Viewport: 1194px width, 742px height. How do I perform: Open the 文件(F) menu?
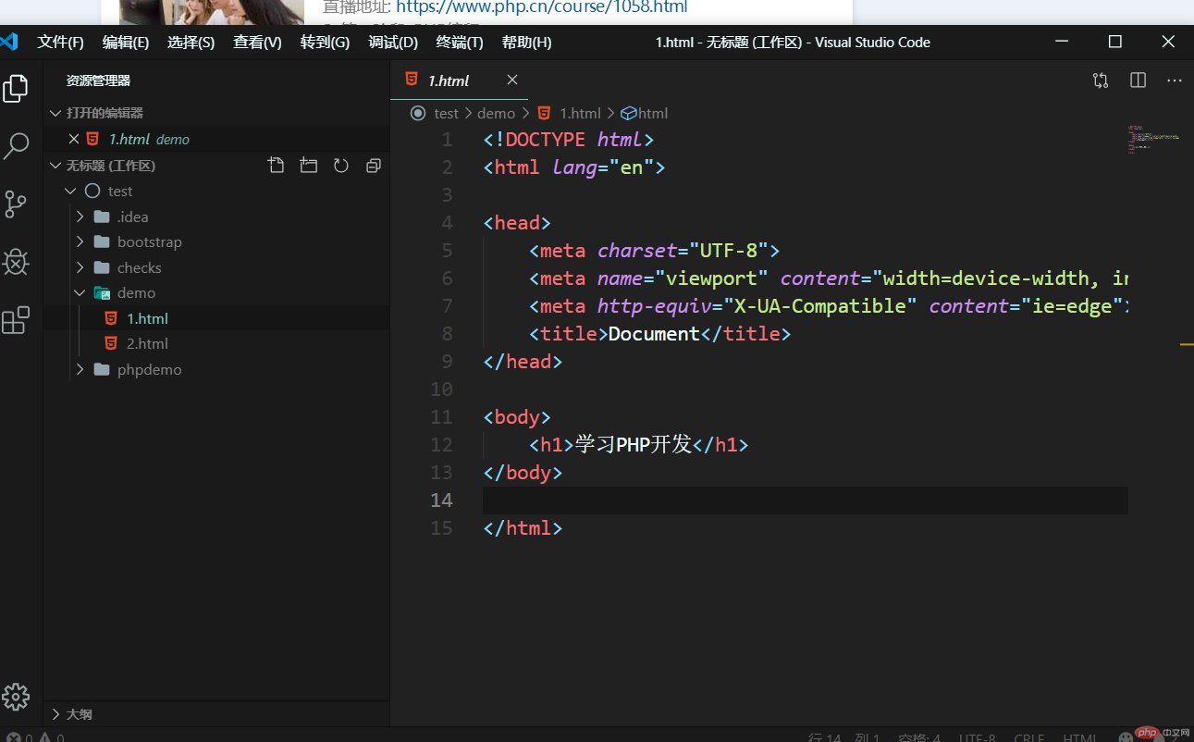61,43
